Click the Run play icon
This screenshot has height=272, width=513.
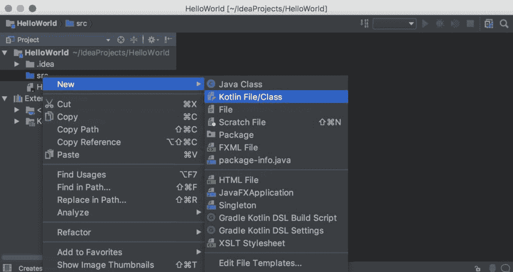(425, 24)
